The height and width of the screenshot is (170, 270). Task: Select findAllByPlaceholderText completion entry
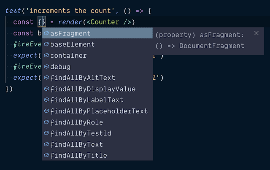(97, 111)
